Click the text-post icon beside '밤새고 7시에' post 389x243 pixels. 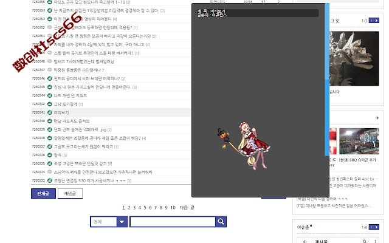pyautogui.click(x=50, y=61)
